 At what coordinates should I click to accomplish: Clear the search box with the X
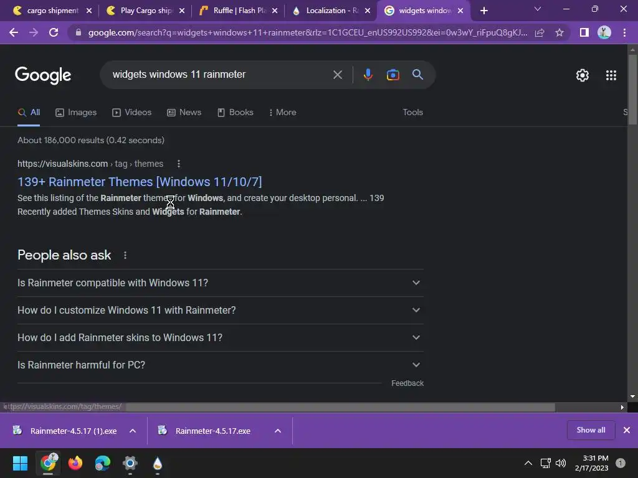pos(337,75)
